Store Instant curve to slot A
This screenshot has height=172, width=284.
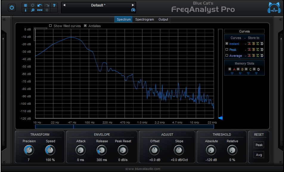249,44
